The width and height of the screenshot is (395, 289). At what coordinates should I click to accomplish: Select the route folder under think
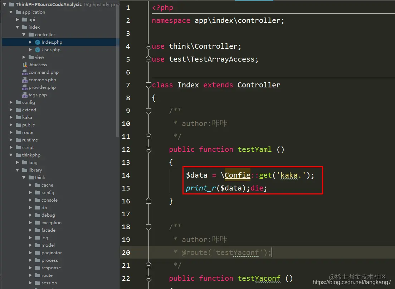point(47,275)
